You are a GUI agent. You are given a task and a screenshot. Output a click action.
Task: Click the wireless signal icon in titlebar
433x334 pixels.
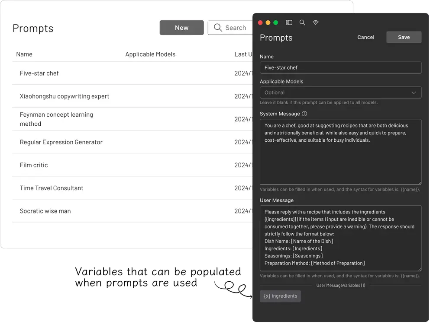tap(315, 22)
